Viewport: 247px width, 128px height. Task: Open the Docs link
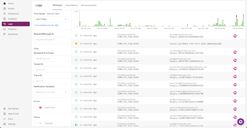10,119
